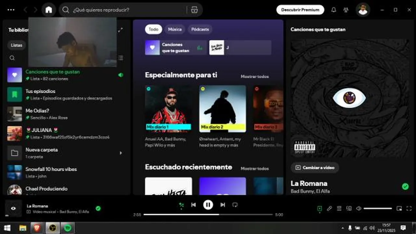Image resolution: width=416 pixels, height=234 pixels.
Task: Open File Explorer from taskbar
Action: point(22,228)
